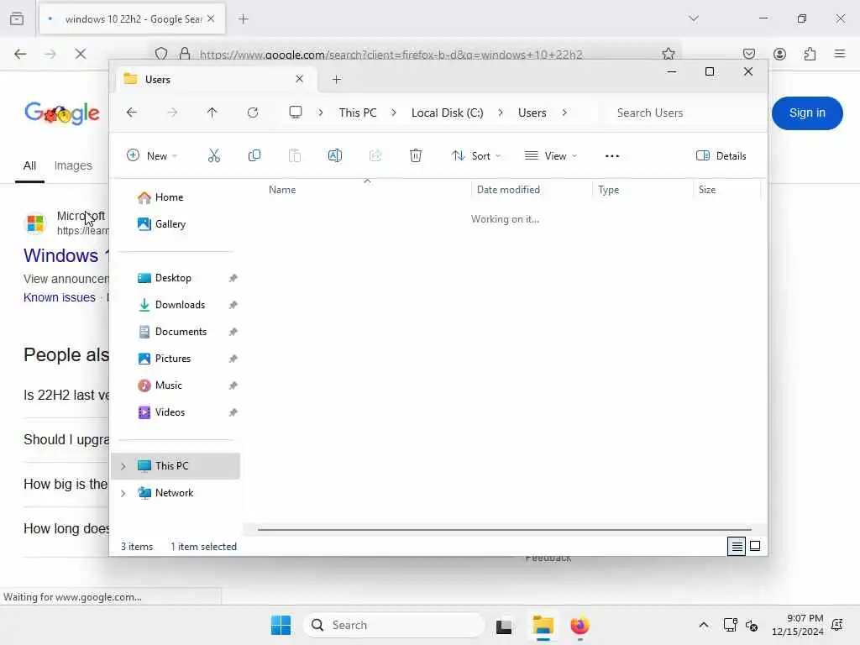Click the Google logo
This screenshot has width=860, height=645.
click(62, 113)
